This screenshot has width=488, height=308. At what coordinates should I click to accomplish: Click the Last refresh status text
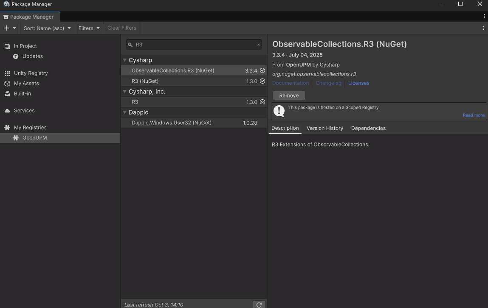click(x=154, y=305)
